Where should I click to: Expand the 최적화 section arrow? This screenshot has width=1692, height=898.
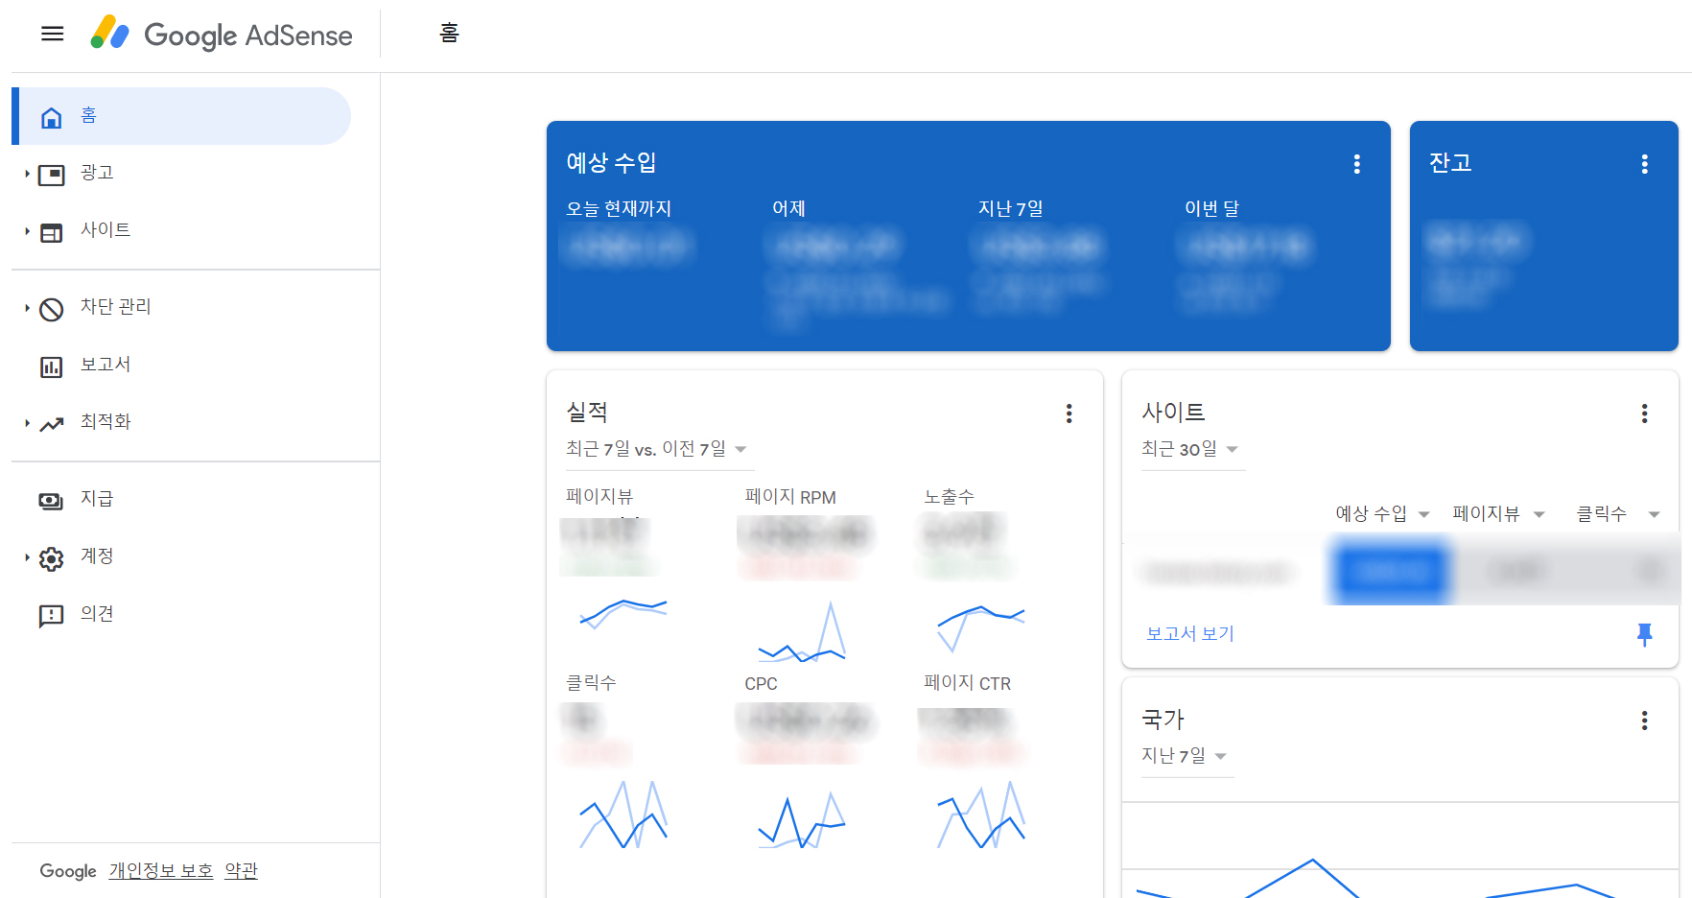click(27, 423)
